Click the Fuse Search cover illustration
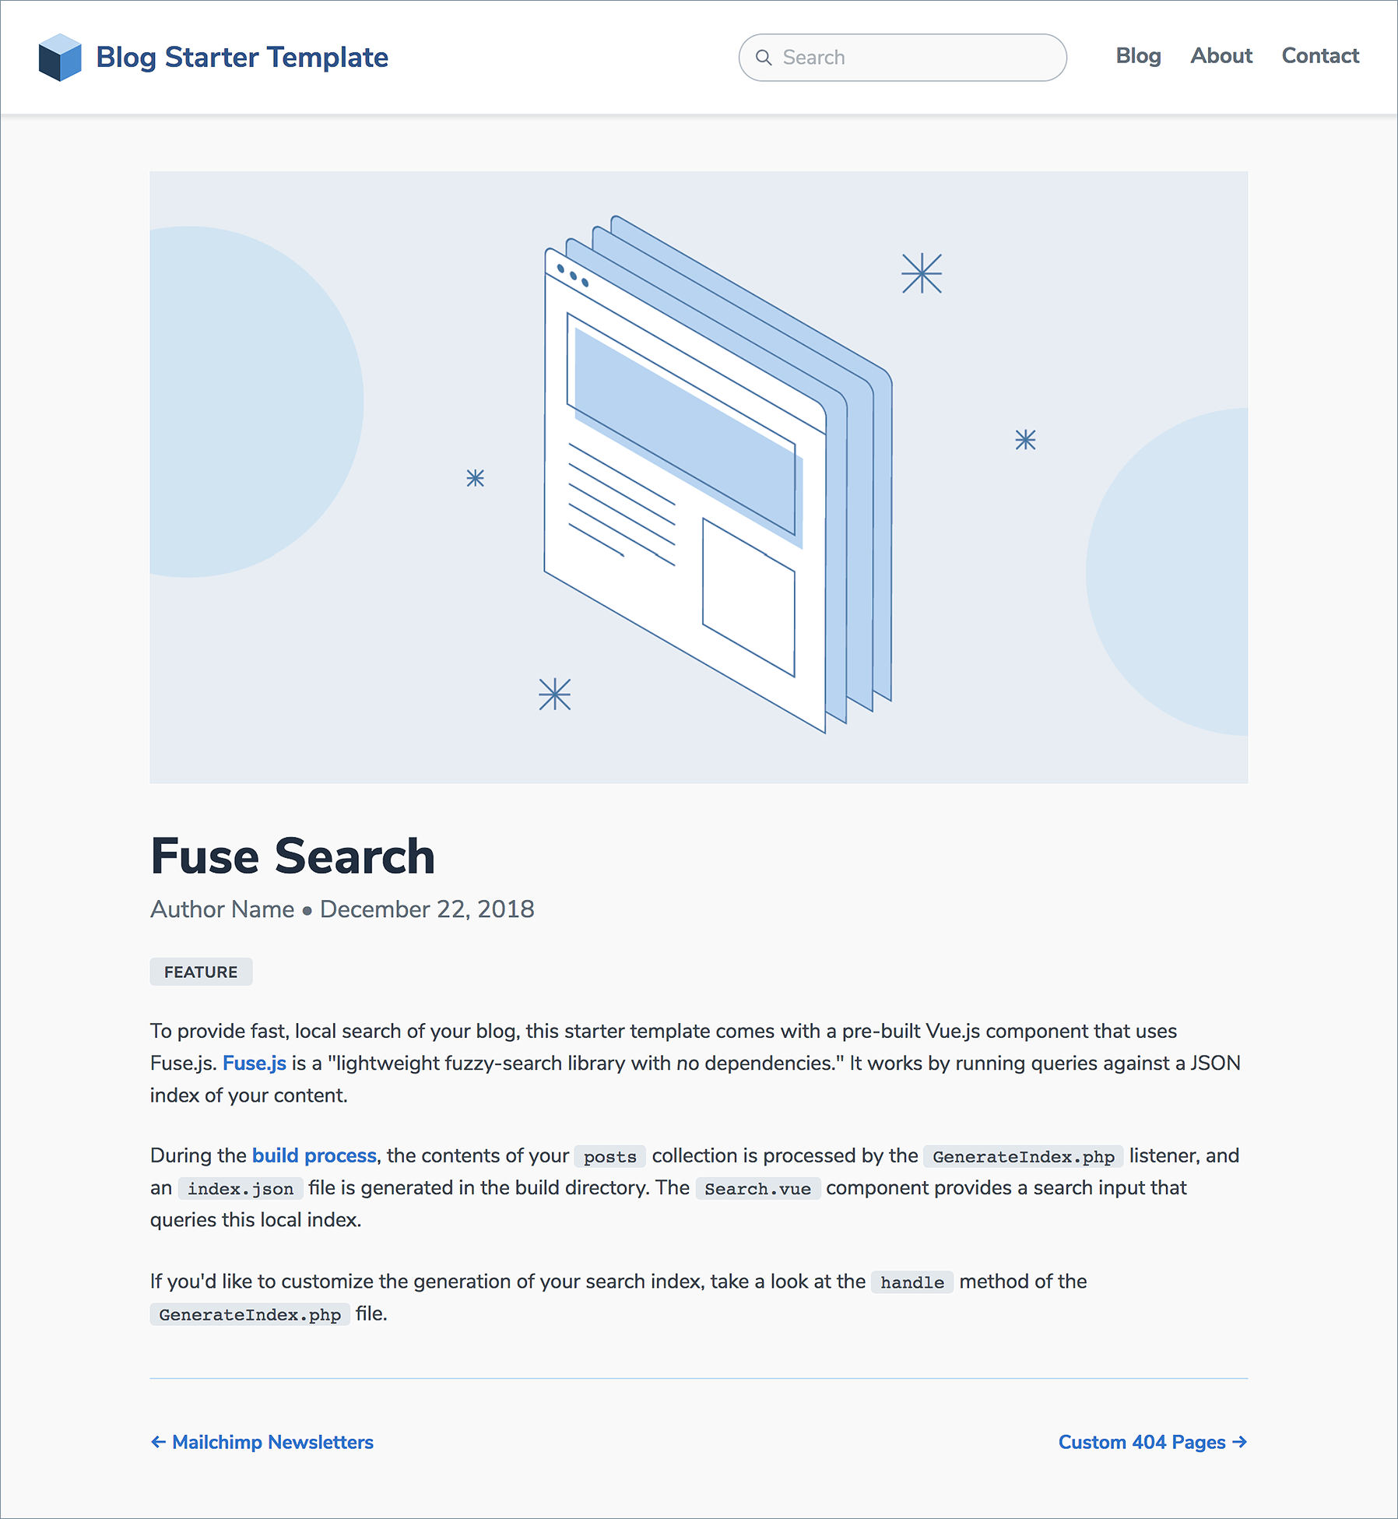This screenshot has height=1519, width=1398. (698, 476)
